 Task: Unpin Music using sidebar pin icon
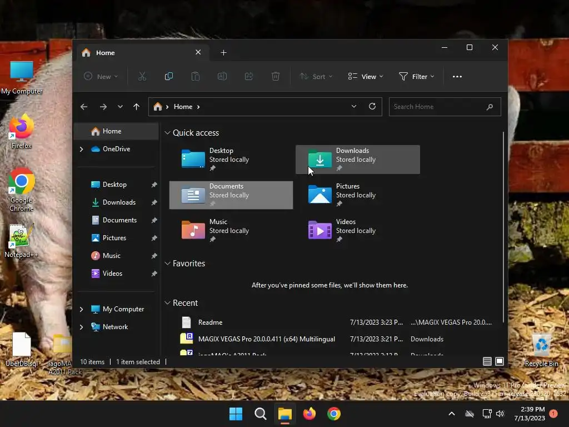[x=154, y=256]
